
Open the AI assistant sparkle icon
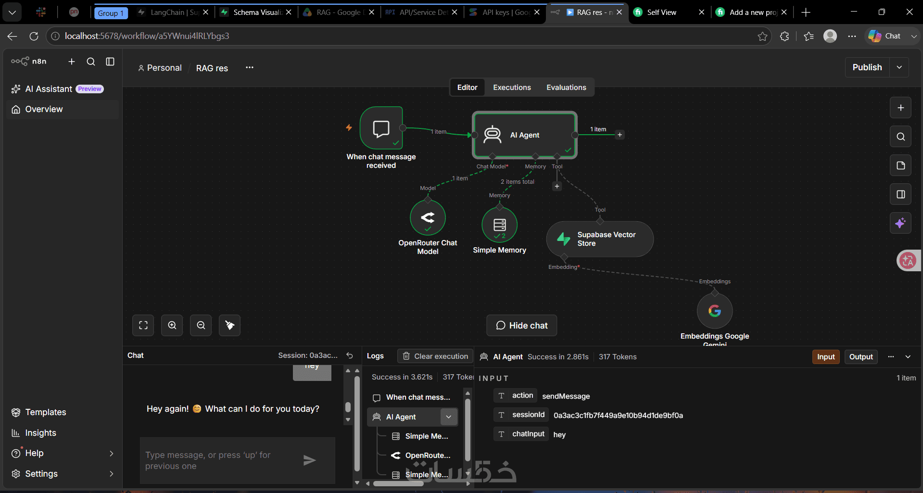901,223
